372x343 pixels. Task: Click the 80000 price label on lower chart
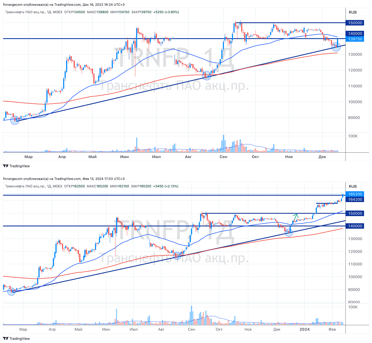354,302
